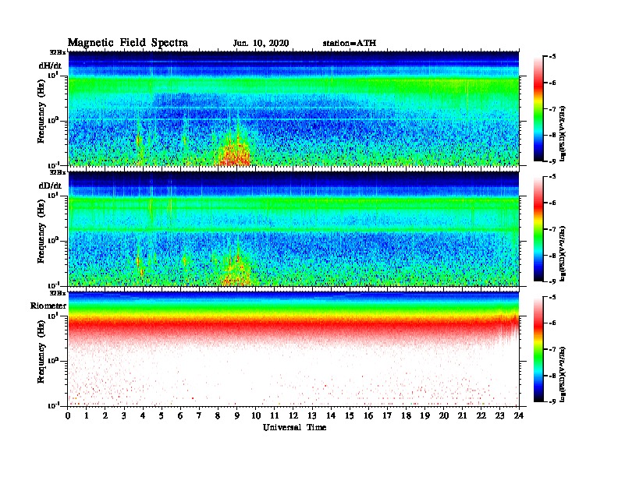The height and width of the screenshot is (477, 618).
Task: Select the "dH/dt" panel label
Action: click(x=50, y=65)
